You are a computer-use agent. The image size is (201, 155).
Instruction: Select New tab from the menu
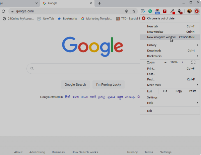pyautogui.click(x=170, y=26)
